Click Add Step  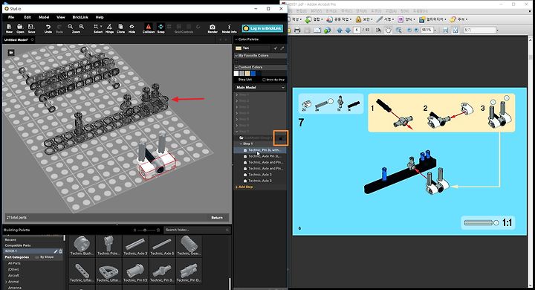(x=244, y=187)
